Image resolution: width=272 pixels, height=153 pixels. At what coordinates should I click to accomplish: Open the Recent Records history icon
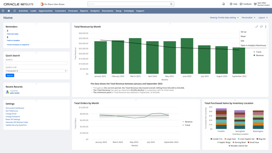coord(3,11)
